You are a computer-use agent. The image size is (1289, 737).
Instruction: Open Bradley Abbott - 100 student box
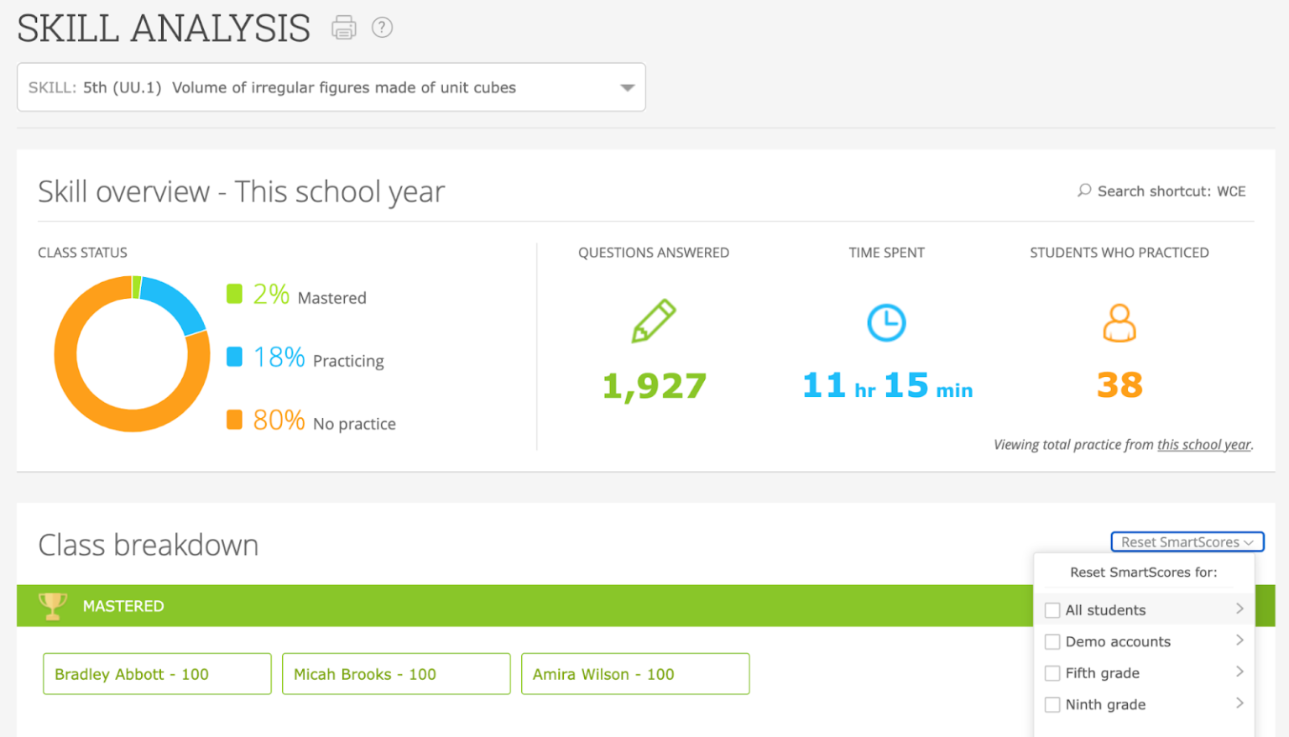pyautogui.click(x=157, y=674)
